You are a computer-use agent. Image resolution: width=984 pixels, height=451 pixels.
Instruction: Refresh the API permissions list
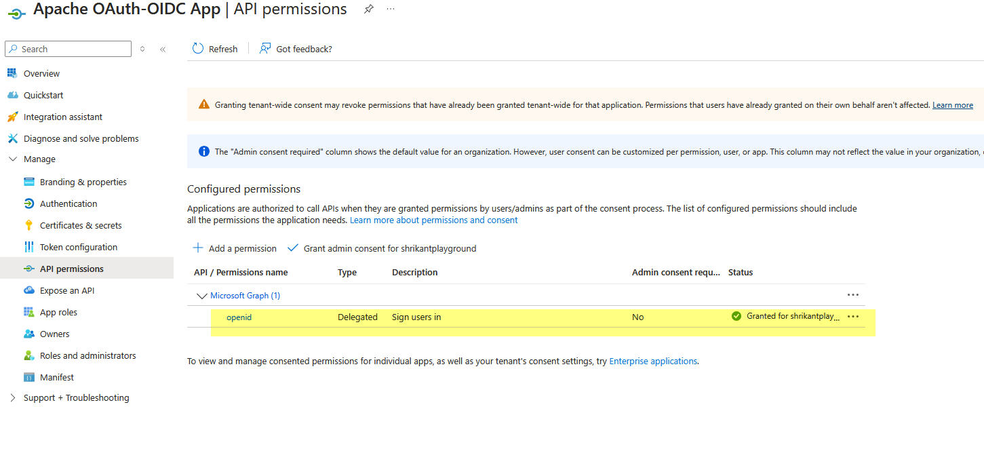(215, 48)
